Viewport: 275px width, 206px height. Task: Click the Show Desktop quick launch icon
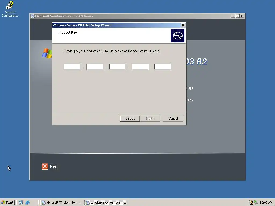tap(21, 203)
